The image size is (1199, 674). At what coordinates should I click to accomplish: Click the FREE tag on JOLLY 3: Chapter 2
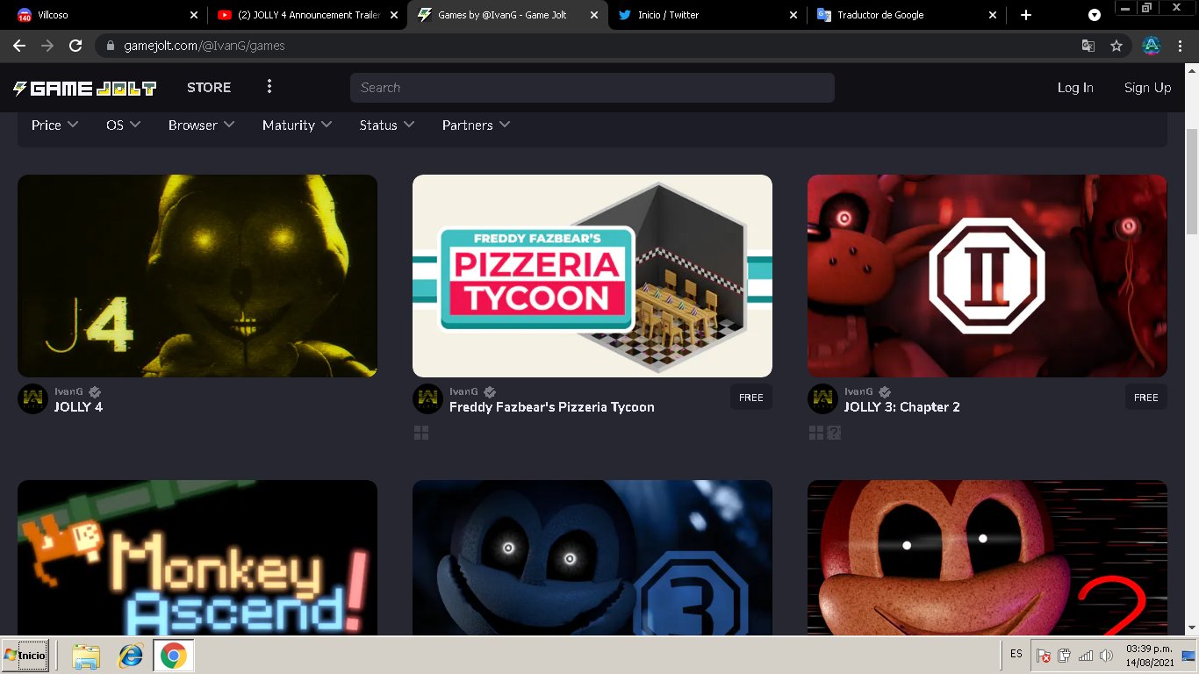[1146, 398]
